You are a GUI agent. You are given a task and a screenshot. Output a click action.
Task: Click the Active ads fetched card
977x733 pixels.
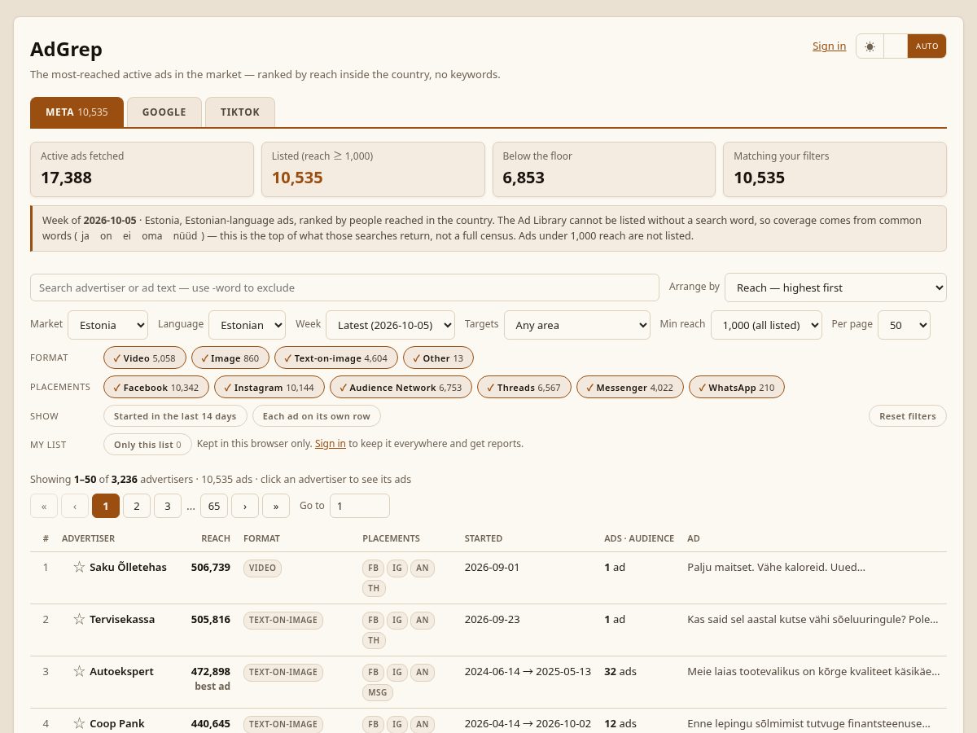(142, 169)
